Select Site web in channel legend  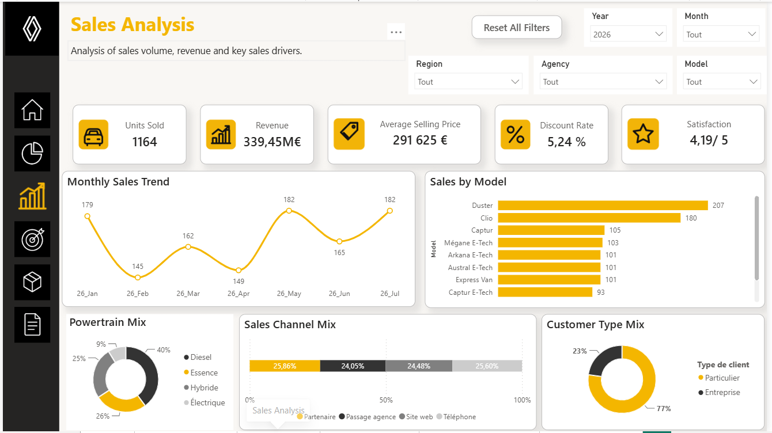point(415,416)
